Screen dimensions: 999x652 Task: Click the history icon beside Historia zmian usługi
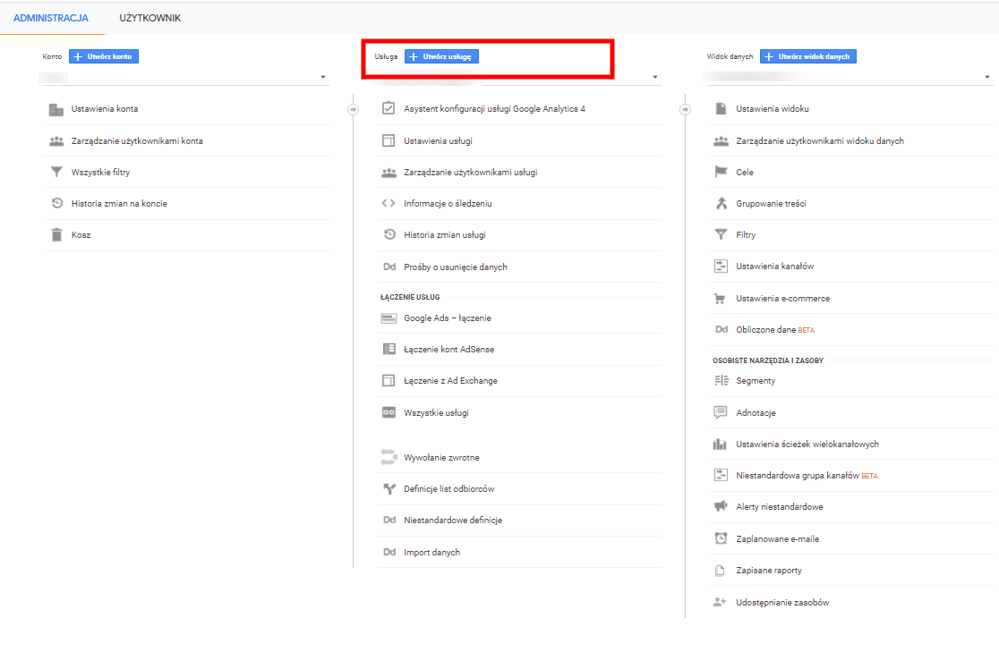tap(389, 235)
